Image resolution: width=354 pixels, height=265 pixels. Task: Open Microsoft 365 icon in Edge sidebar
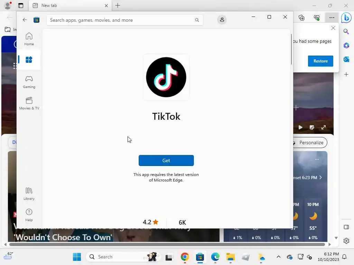[x=346, y=45]
